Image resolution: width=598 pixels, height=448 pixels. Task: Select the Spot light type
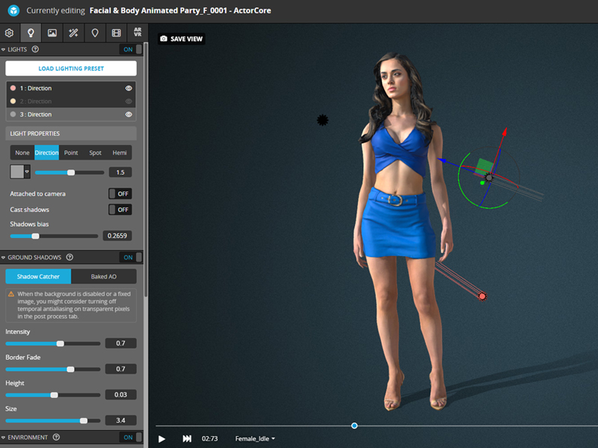[95, 152]
